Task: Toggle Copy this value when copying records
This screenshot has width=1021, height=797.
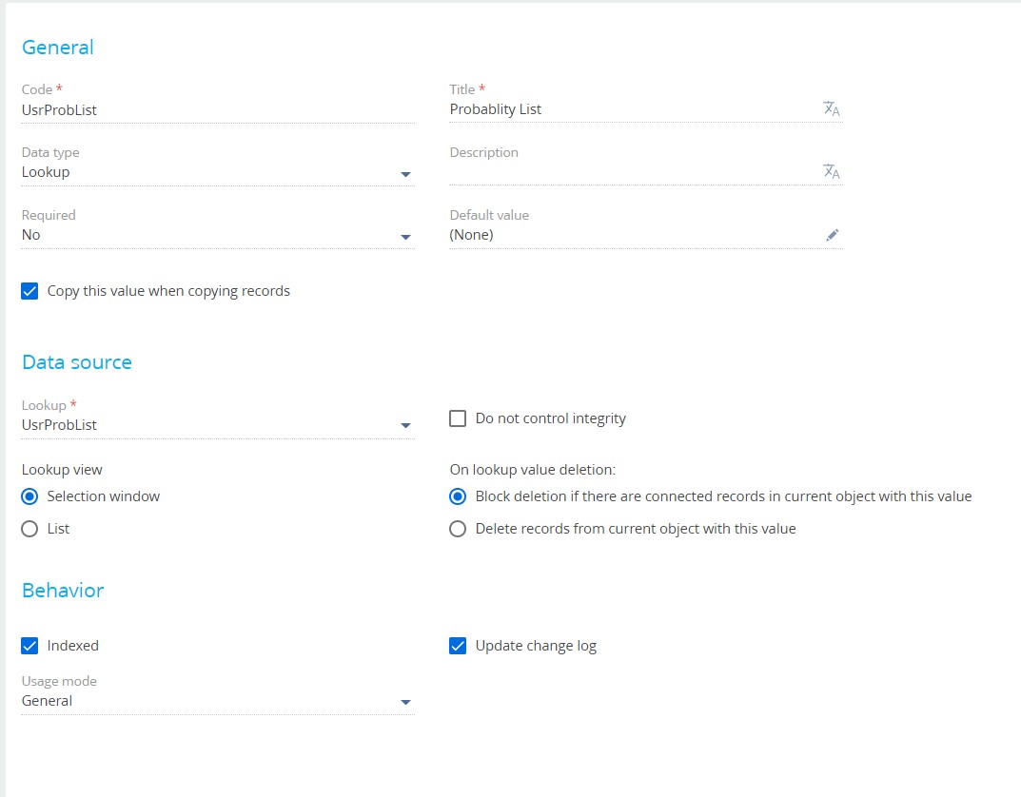Action: click(29, 291)
